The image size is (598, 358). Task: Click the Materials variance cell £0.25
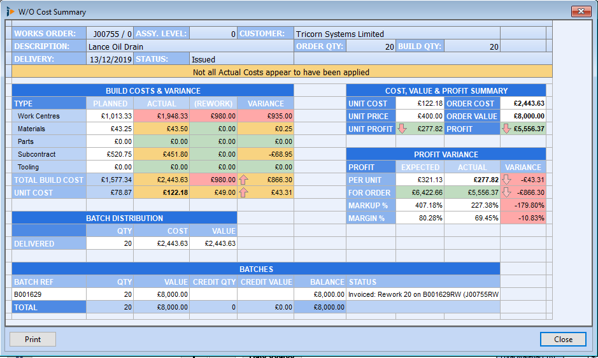(x=265, y=129)
